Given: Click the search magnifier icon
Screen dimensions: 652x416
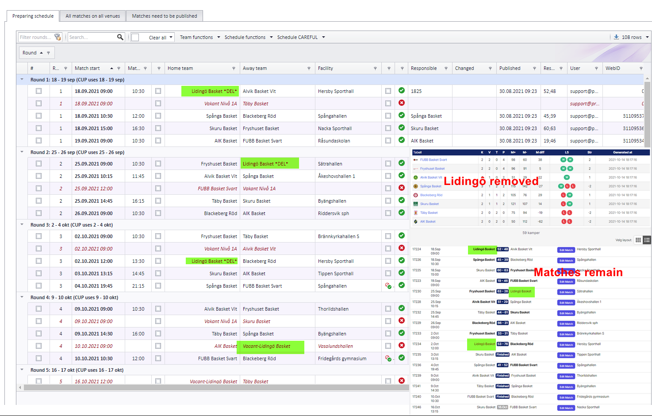Looking at the screenshot, I should pos(120,37).
